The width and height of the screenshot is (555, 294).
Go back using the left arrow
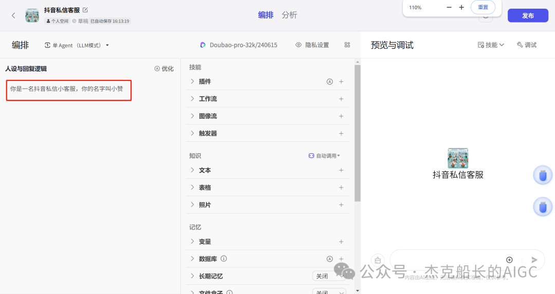pos(13,15)
